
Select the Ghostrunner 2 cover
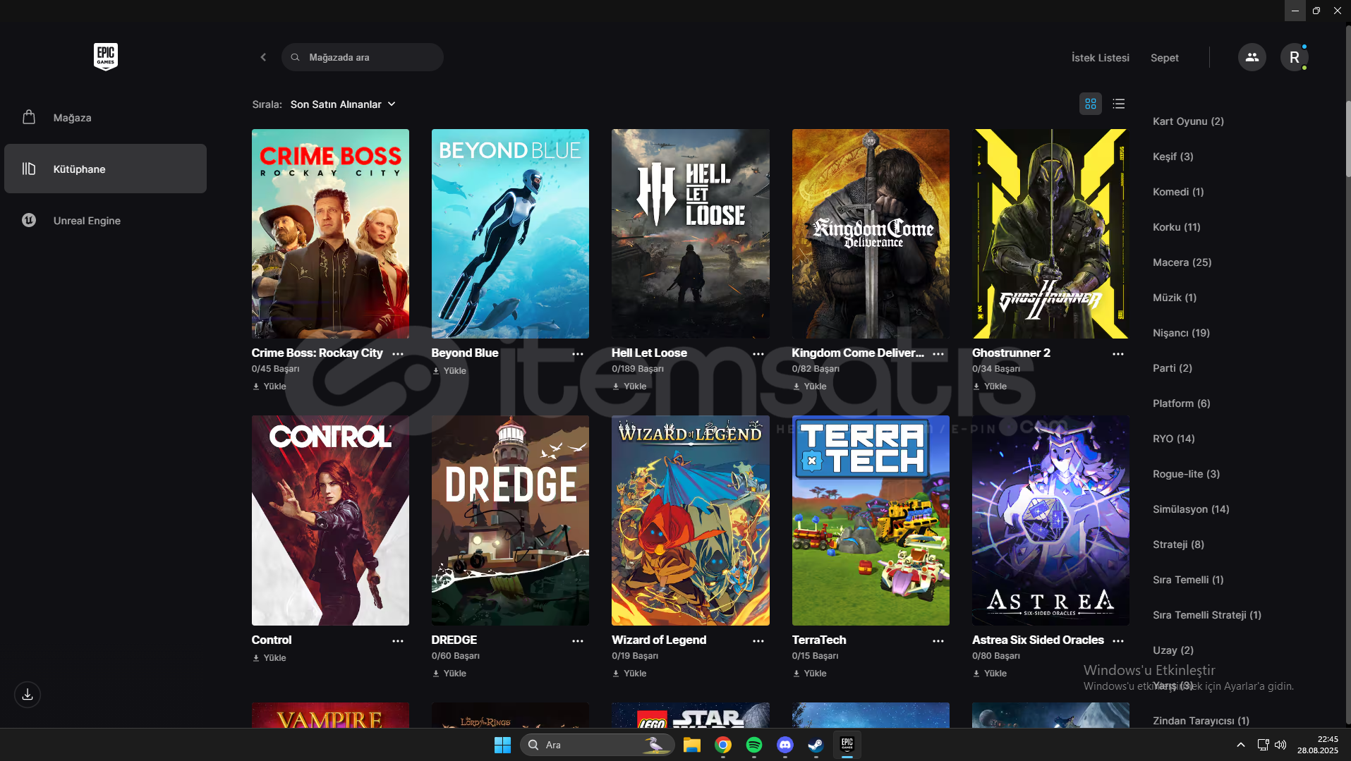[x=1050, y=233]
